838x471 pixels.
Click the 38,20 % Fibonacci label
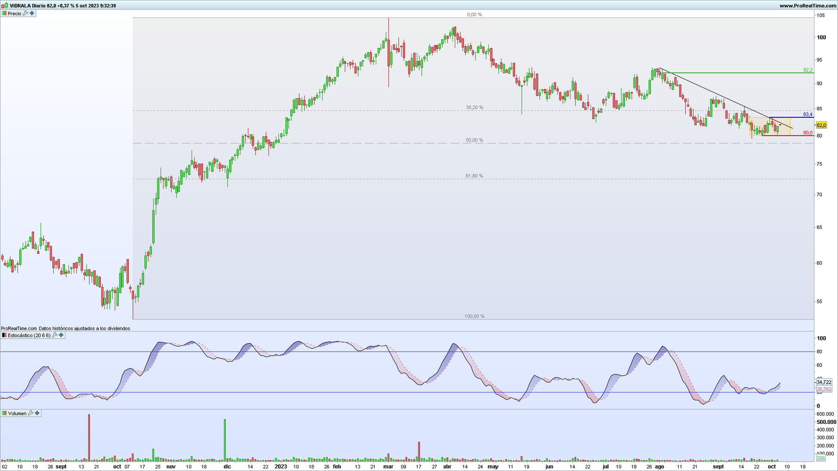click(x=474, y=107)
